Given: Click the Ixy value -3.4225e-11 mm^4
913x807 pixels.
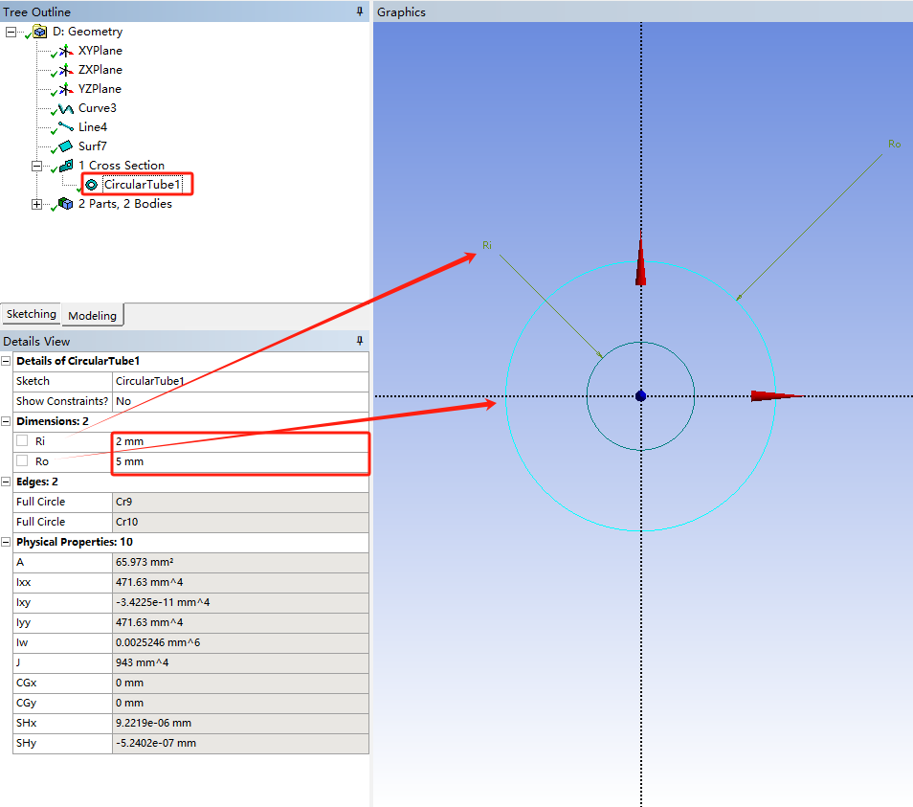Looking at the screenshot, I should coord(240,602).
